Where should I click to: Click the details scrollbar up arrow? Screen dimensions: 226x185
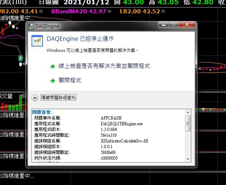[188, 112]
